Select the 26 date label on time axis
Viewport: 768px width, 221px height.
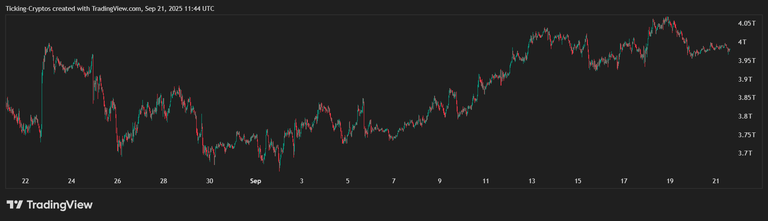118,181
